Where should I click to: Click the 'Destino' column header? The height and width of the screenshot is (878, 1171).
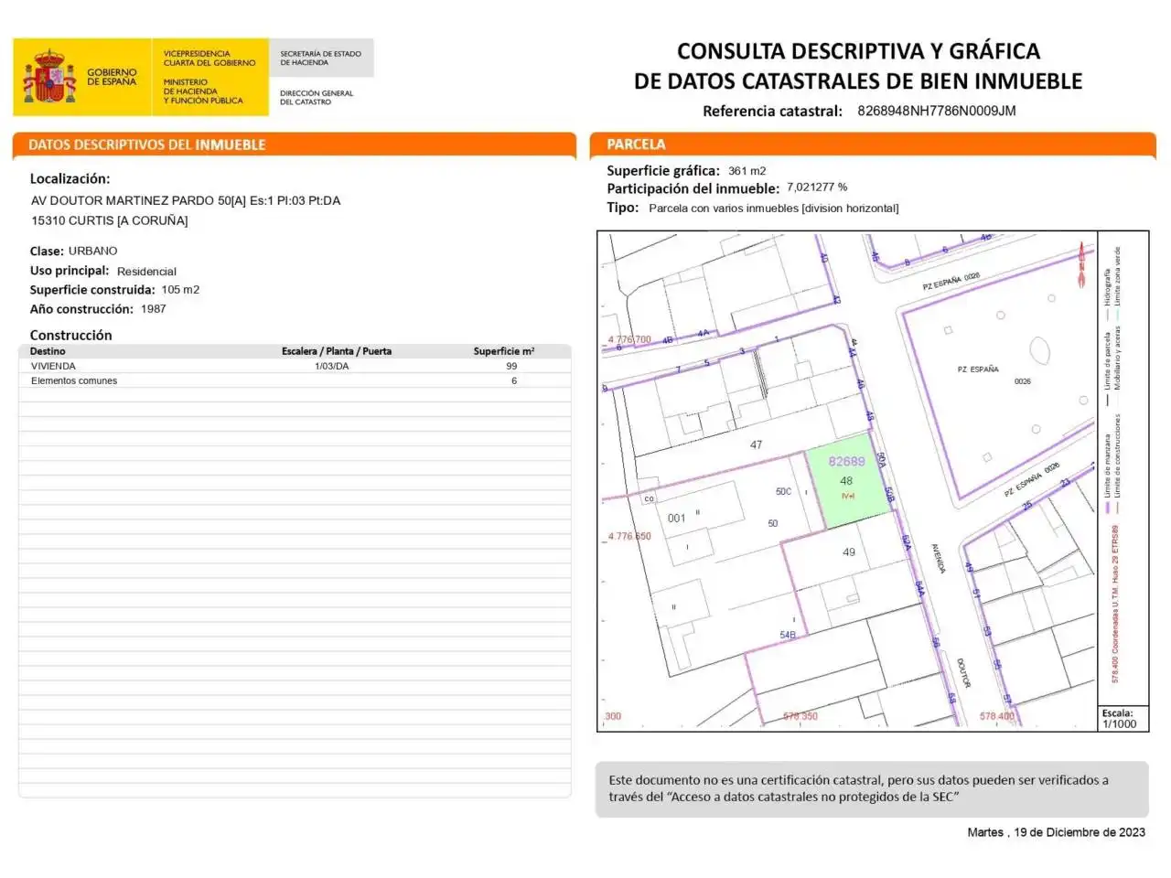48,351
